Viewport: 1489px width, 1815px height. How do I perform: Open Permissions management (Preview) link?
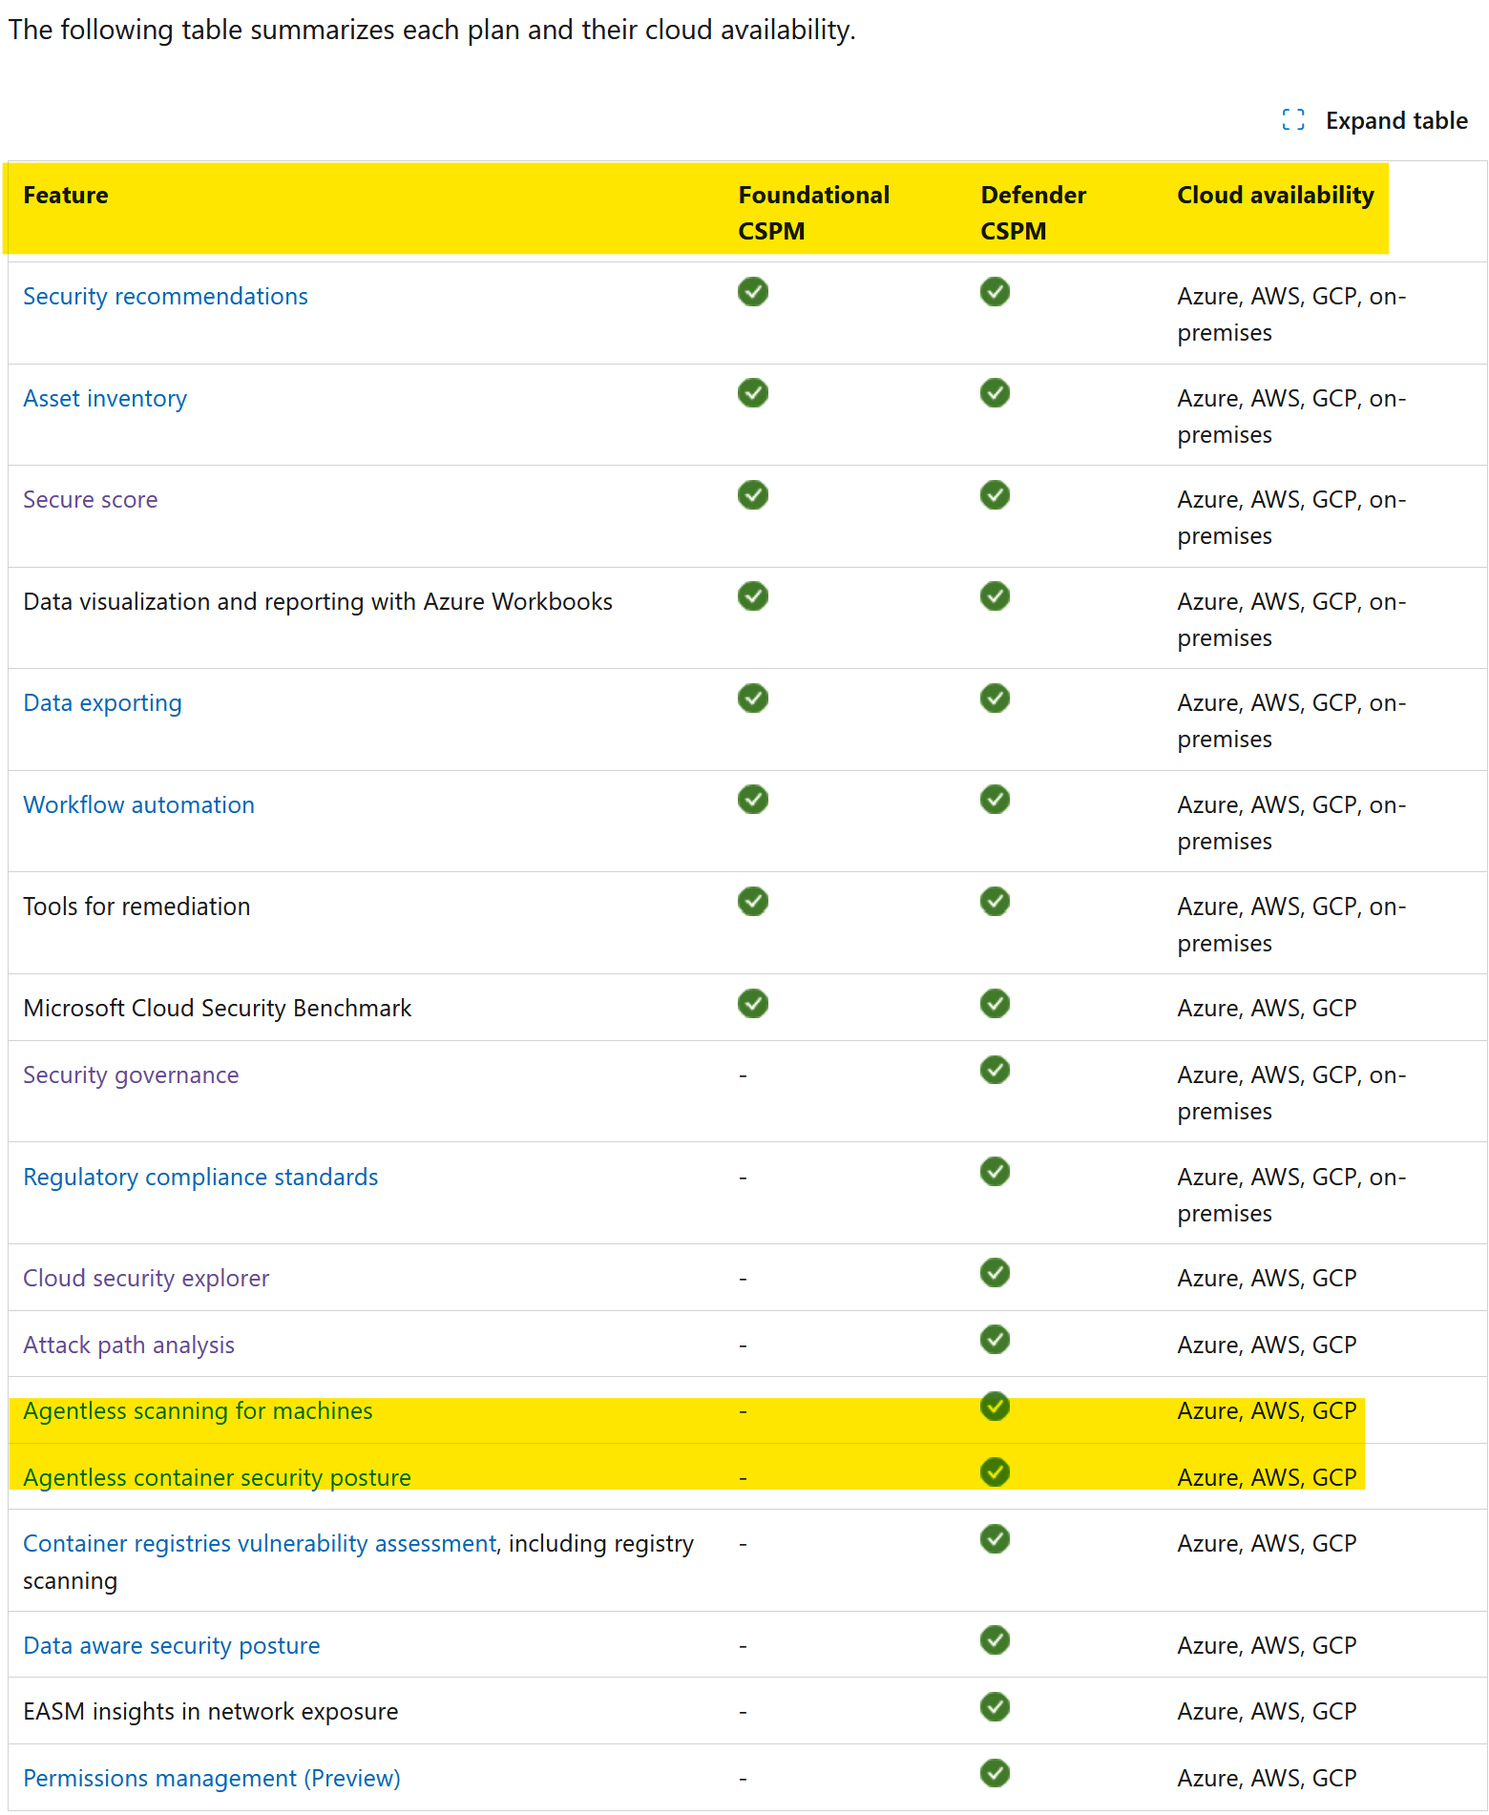coord(212,1779)
